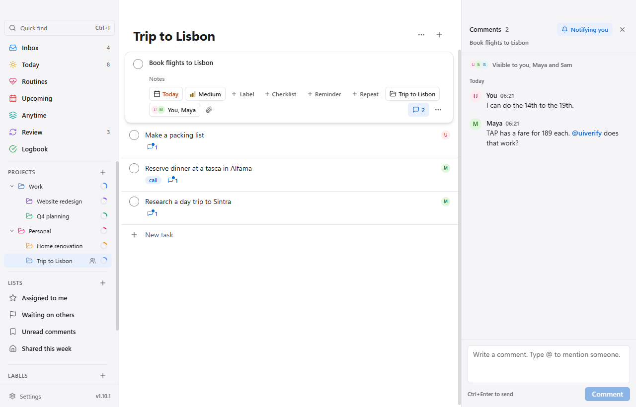
Task: Add a new label with plus icon
Action: (x=103, y=376)
